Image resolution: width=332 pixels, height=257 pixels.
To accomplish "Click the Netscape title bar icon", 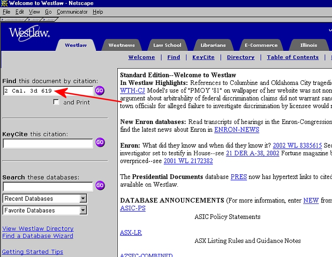I will tap(4, 3).
